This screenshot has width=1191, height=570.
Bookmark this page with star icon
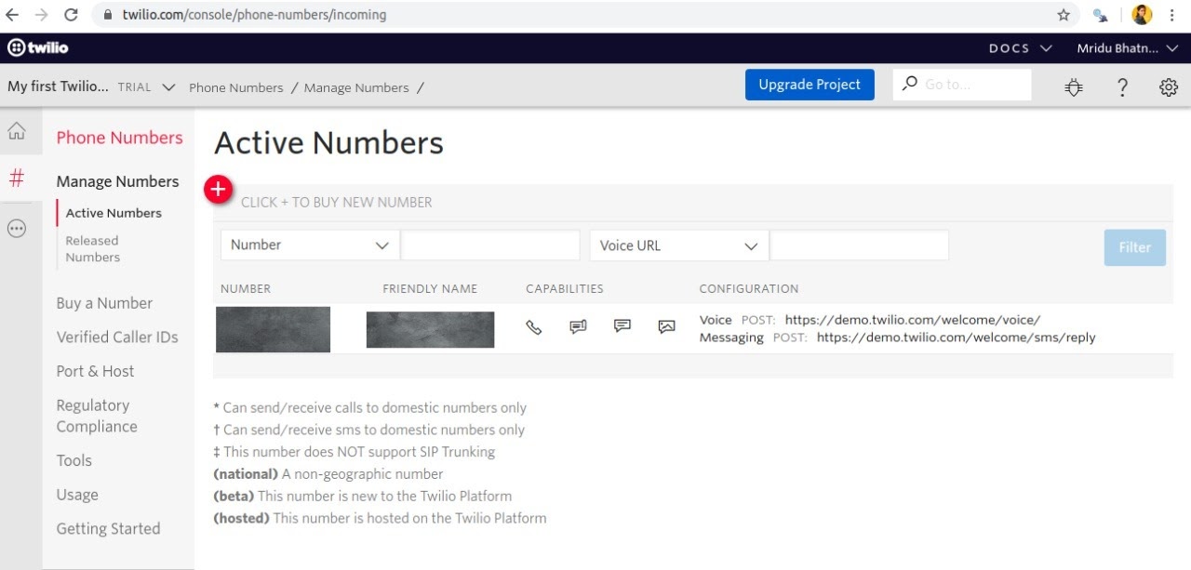click(x=1064, y=15)
